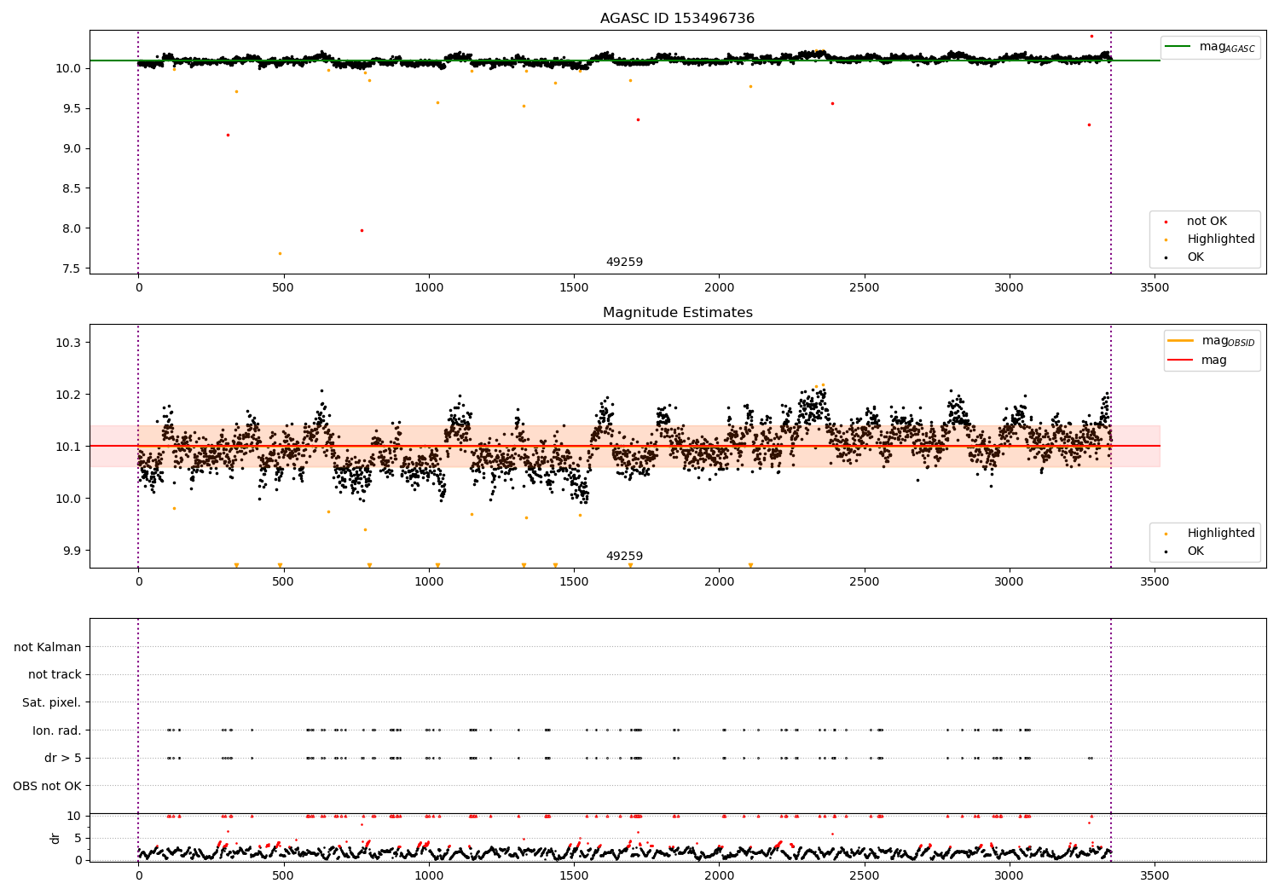Click the '49259' label in the middle plot

coord(624,556)
